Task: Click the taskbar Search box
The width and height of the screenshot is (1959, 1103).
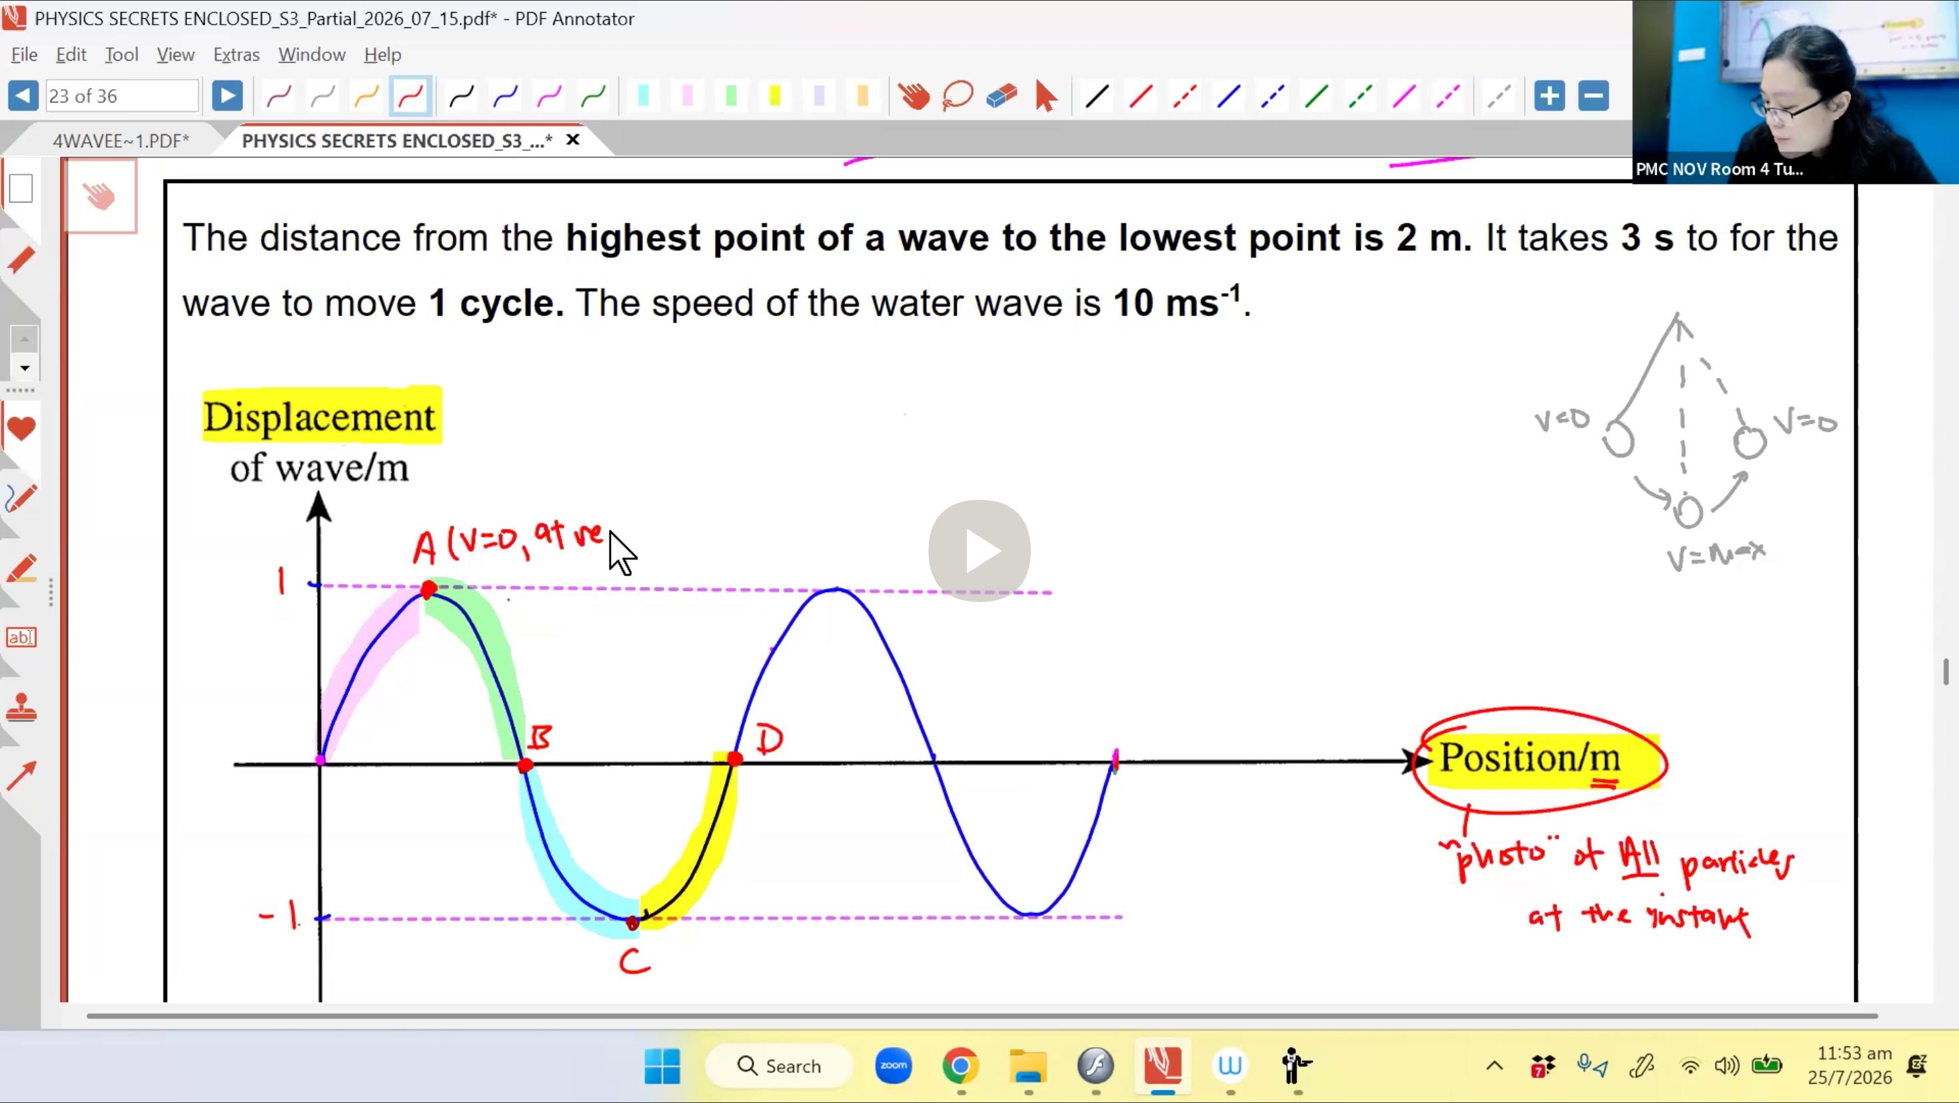Action: tap(779, 1066)
